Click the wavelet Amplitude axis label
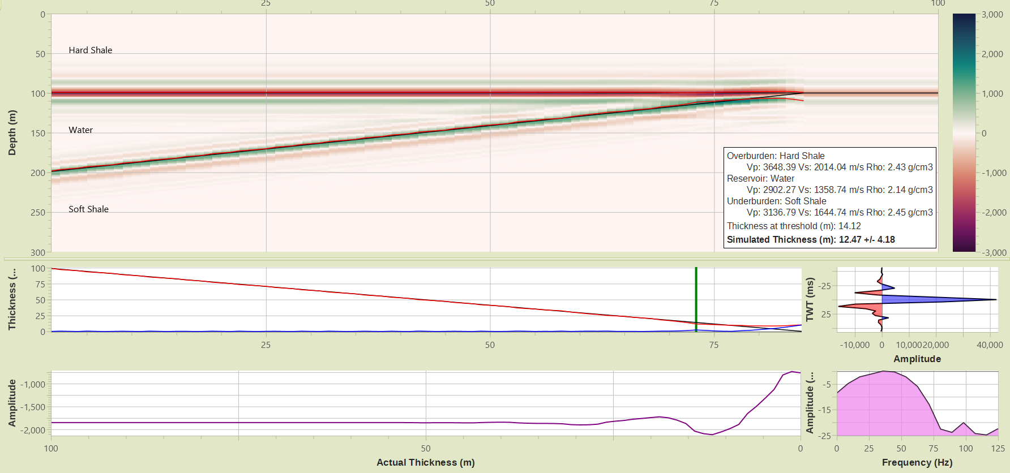Screen dimensions: 1010x473 click(x=917, y=359)
